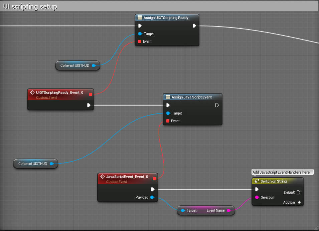Click execution output pin of JavaScriptEvent_Event_0
Viewport: 319px width, 231px height.
click(153, 189)
